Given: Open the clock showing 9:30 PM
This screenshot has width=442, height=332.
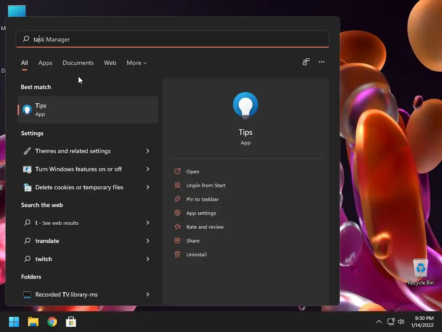Looking at the screenshot, I should 422,322.
